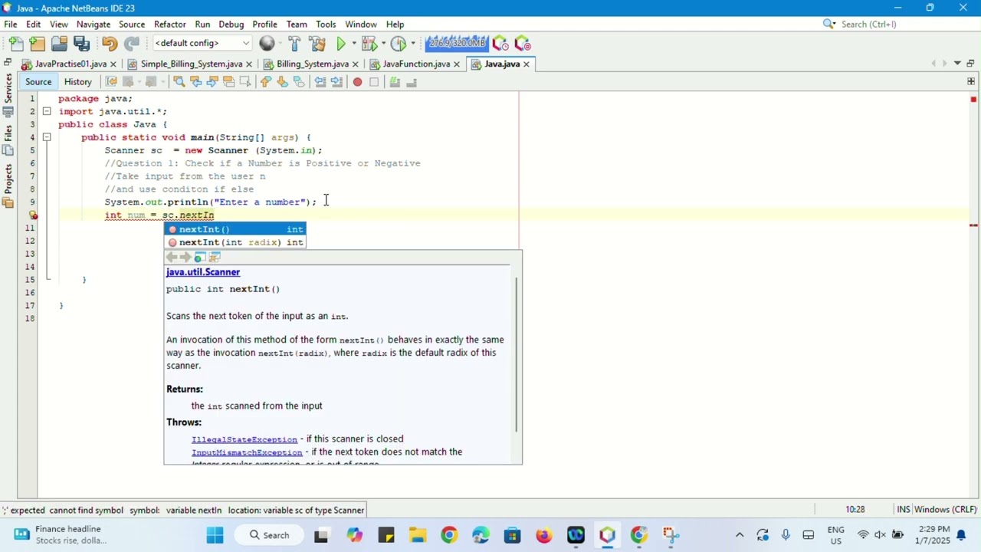This screenshot has width=981, height=552.
Task: Open the default config dropdown
Action: (202, 43)
